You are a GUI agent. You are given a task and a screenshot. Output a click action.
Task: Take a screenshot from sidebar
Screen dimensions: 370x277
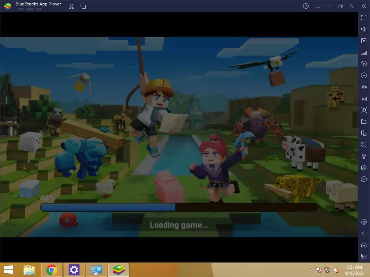point(364,110)
